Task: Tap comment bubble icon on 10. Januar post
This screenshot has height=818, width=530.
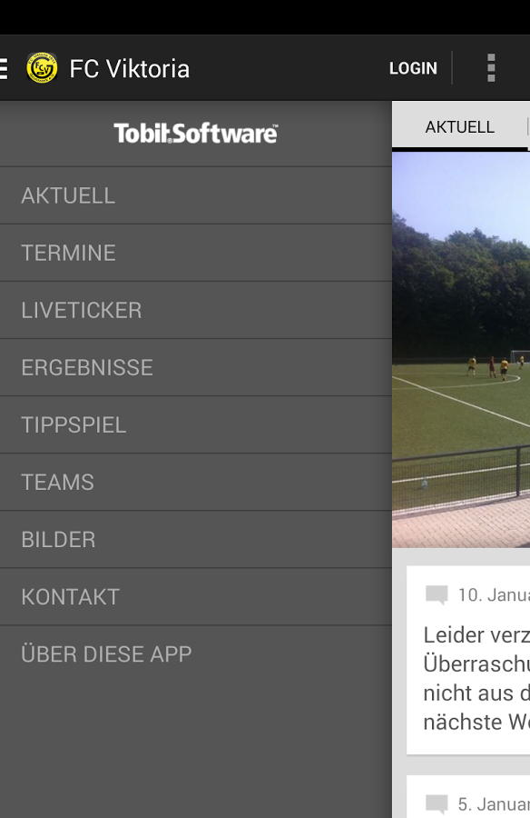Action: [x=437, y=595]
